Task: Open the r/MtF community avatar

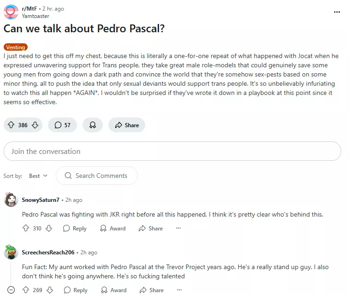Action: point(11,12)
